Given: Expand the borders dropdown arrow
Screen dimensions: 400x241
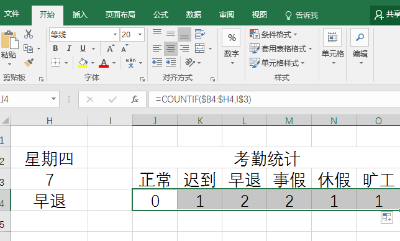Looking at the screenshot, I should 66,63.
